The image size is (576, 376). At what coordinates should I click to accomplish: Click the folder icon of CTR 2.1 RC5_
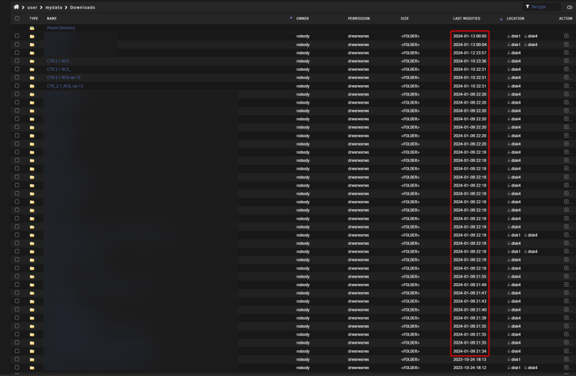32,70
